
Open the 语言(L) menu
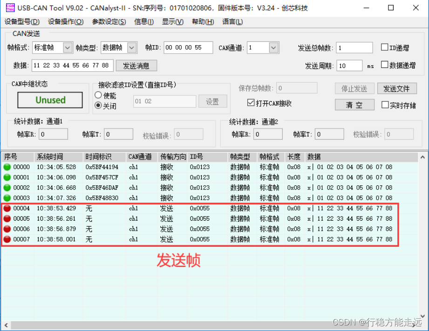tap(232, 21)
